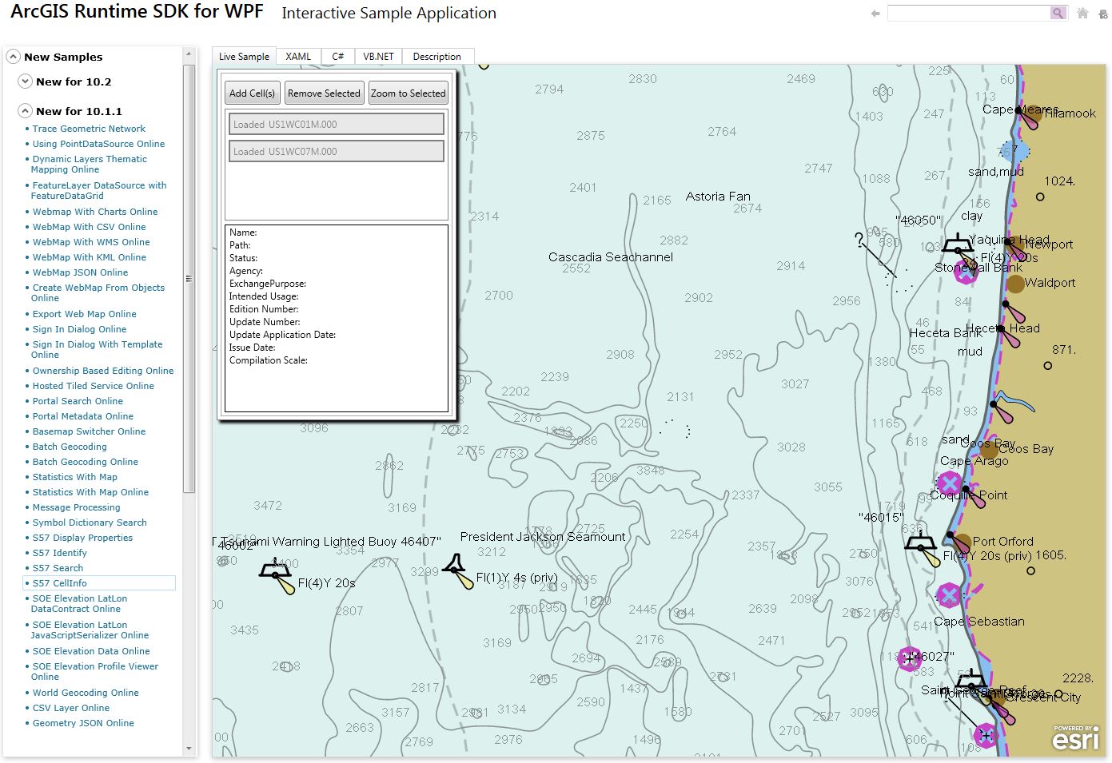
Task: Open the Statistics With Map sample
Action: tap(74, 477)
